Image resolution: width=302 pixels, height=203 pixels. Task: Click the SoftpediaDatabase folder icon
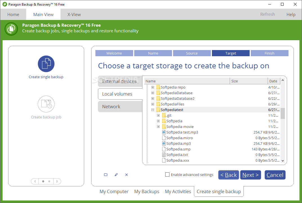coord(158,93)
